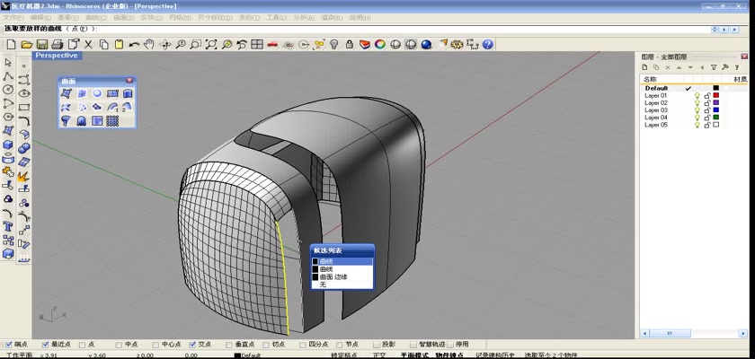Open layer panel hammer tools icon
755x359 pixels.
(724, 67)
